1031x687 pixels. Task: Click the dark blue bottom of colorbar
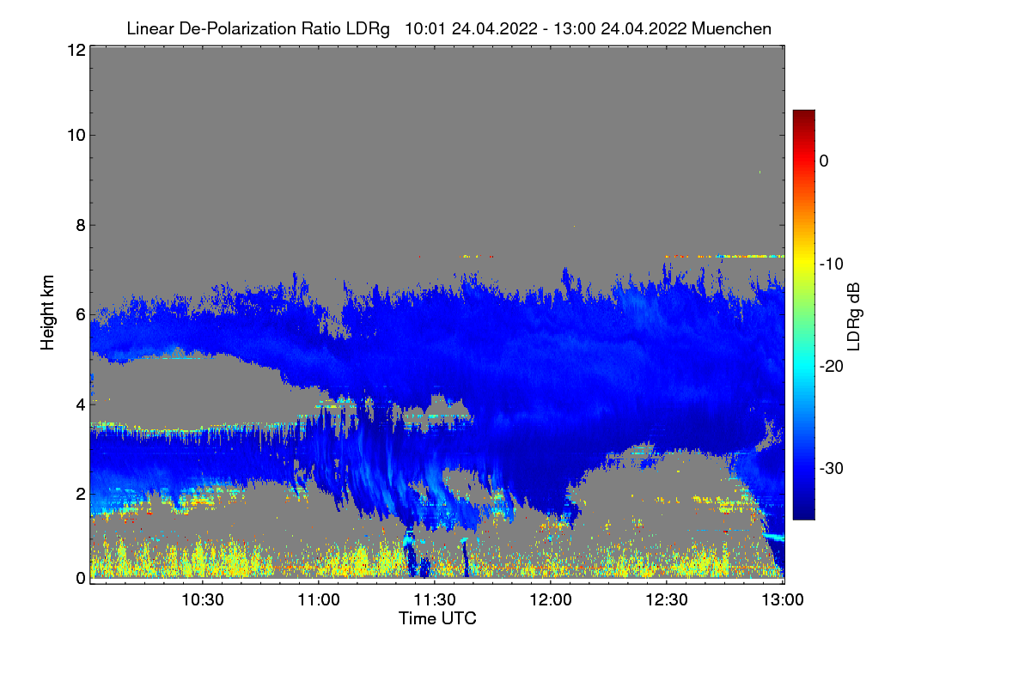[x=803, y=513]
